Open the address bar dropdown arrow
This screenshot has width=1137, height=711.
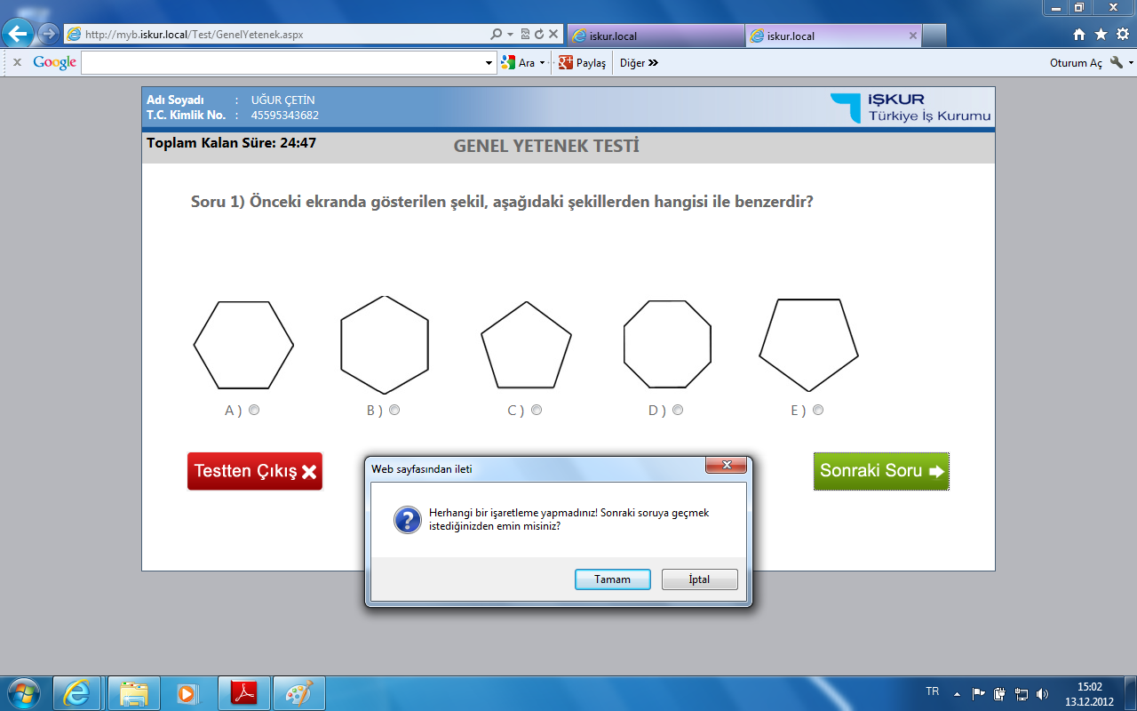click(x=511, y=35)
